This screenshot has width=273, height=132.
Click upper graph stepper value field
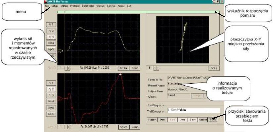click(x=61, y=68)
